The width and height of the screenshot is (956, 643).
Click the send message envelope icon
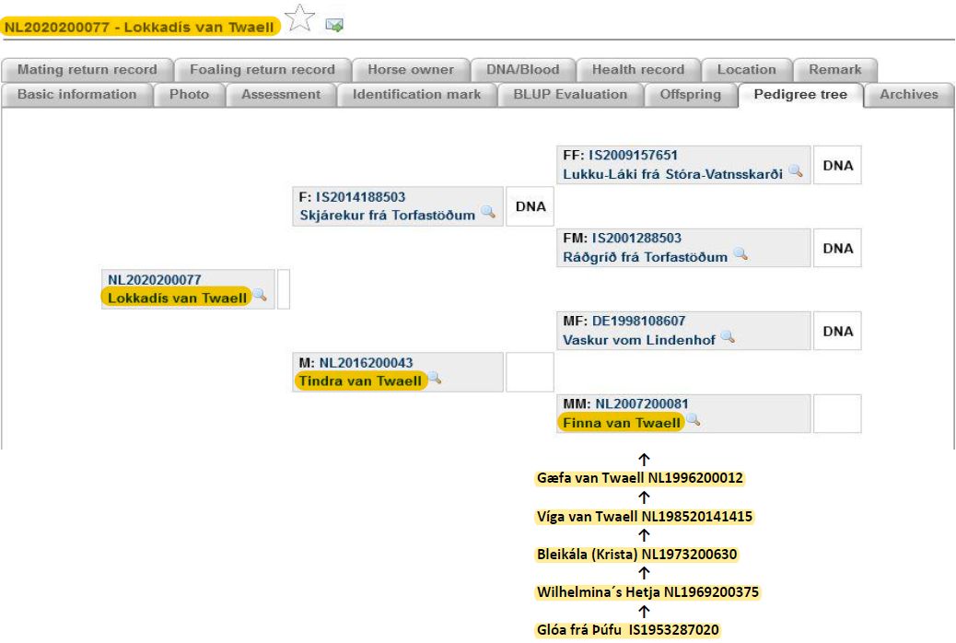tap(334, 25)
